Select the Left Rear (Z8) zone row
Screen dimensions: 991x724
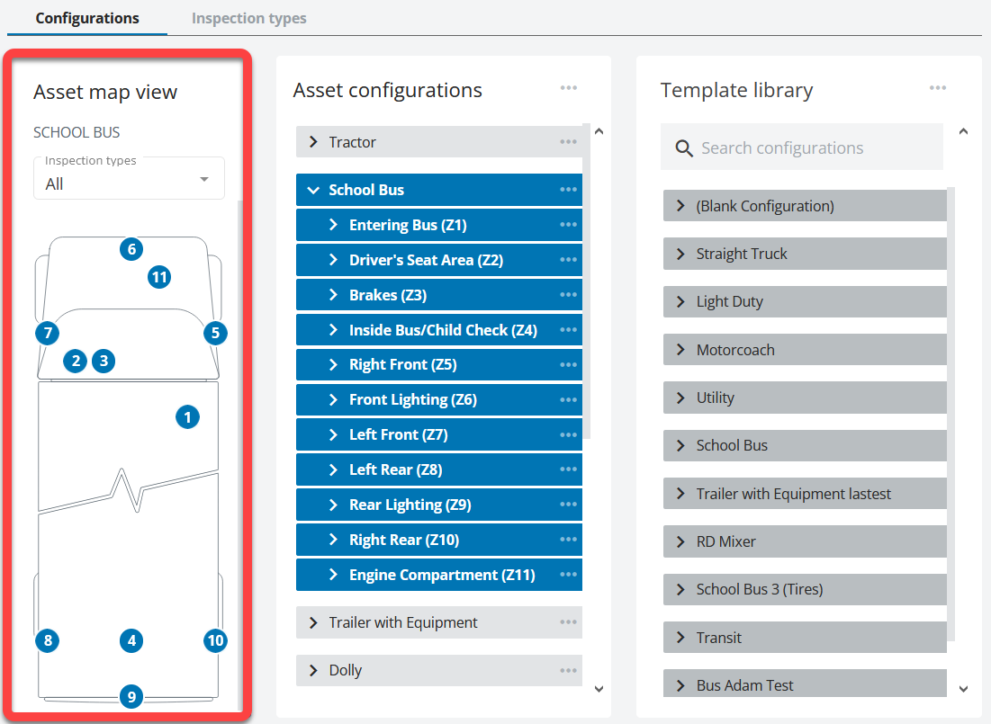tap(439, 469)
